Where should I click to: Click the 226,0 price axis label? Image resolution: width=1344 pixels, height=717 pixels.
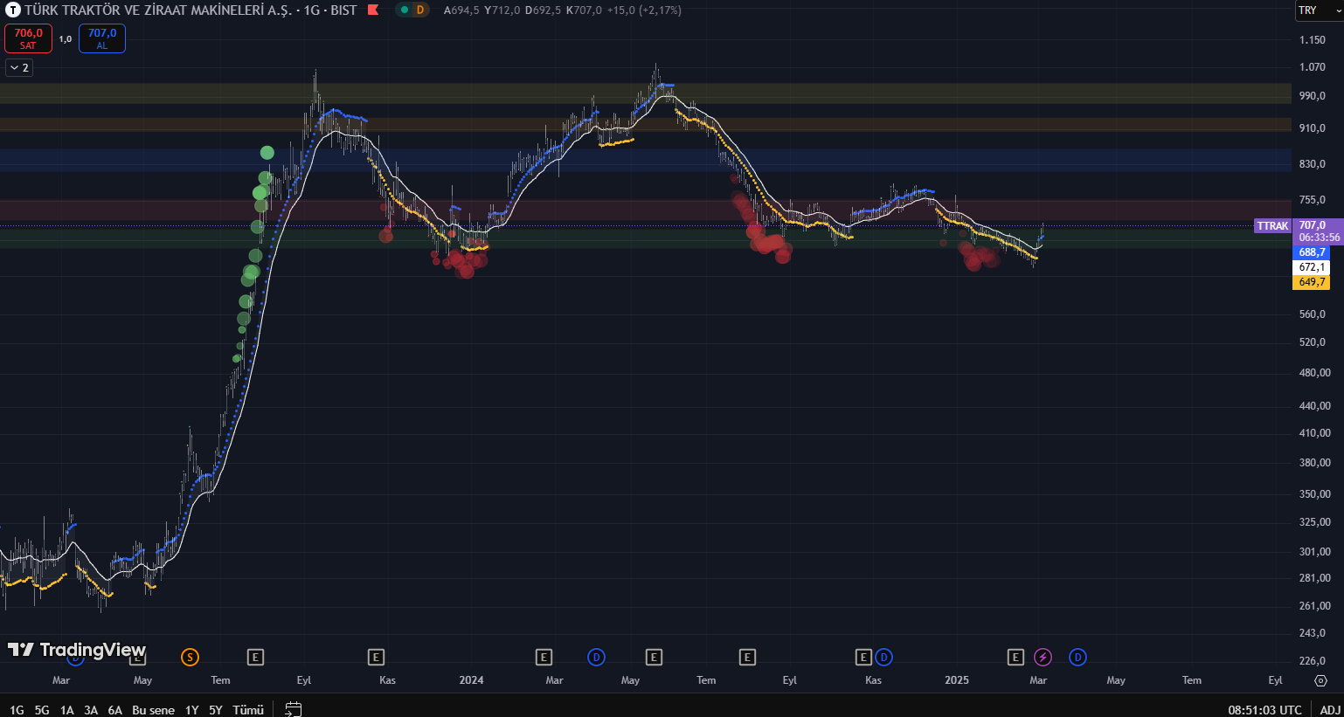pyautogui.click(x=1313, y=661)
